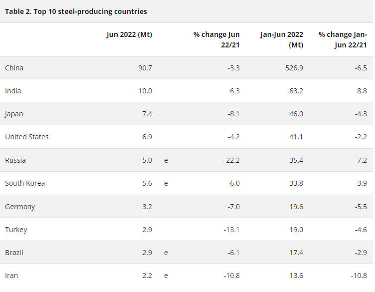Click the 'e' estimate marker in Russia's row
Viewport: 375px width, 292px height.
(166, 160)
